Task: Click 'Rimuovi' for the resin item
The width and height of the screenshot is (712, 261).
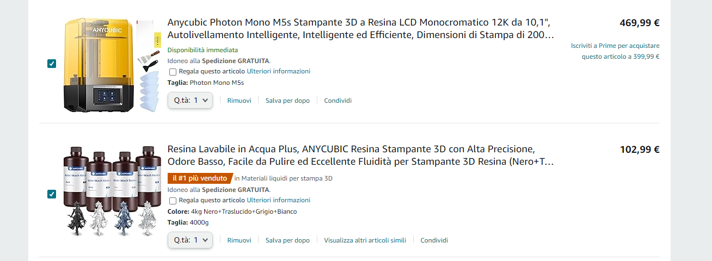Action: coord(239,240)
